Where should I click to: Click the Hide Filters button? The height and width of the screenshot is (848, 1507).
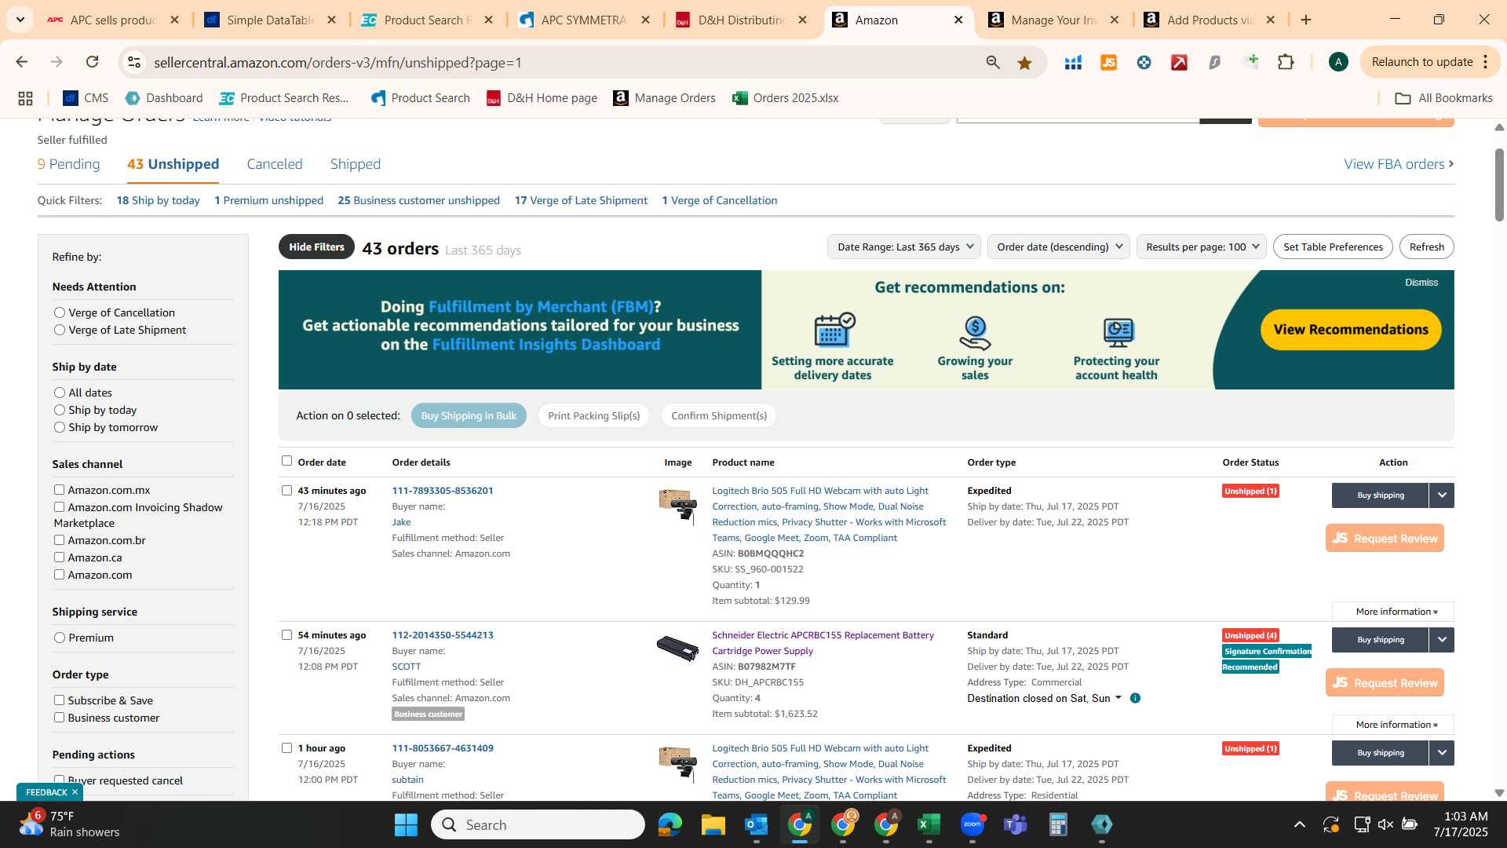316,247
